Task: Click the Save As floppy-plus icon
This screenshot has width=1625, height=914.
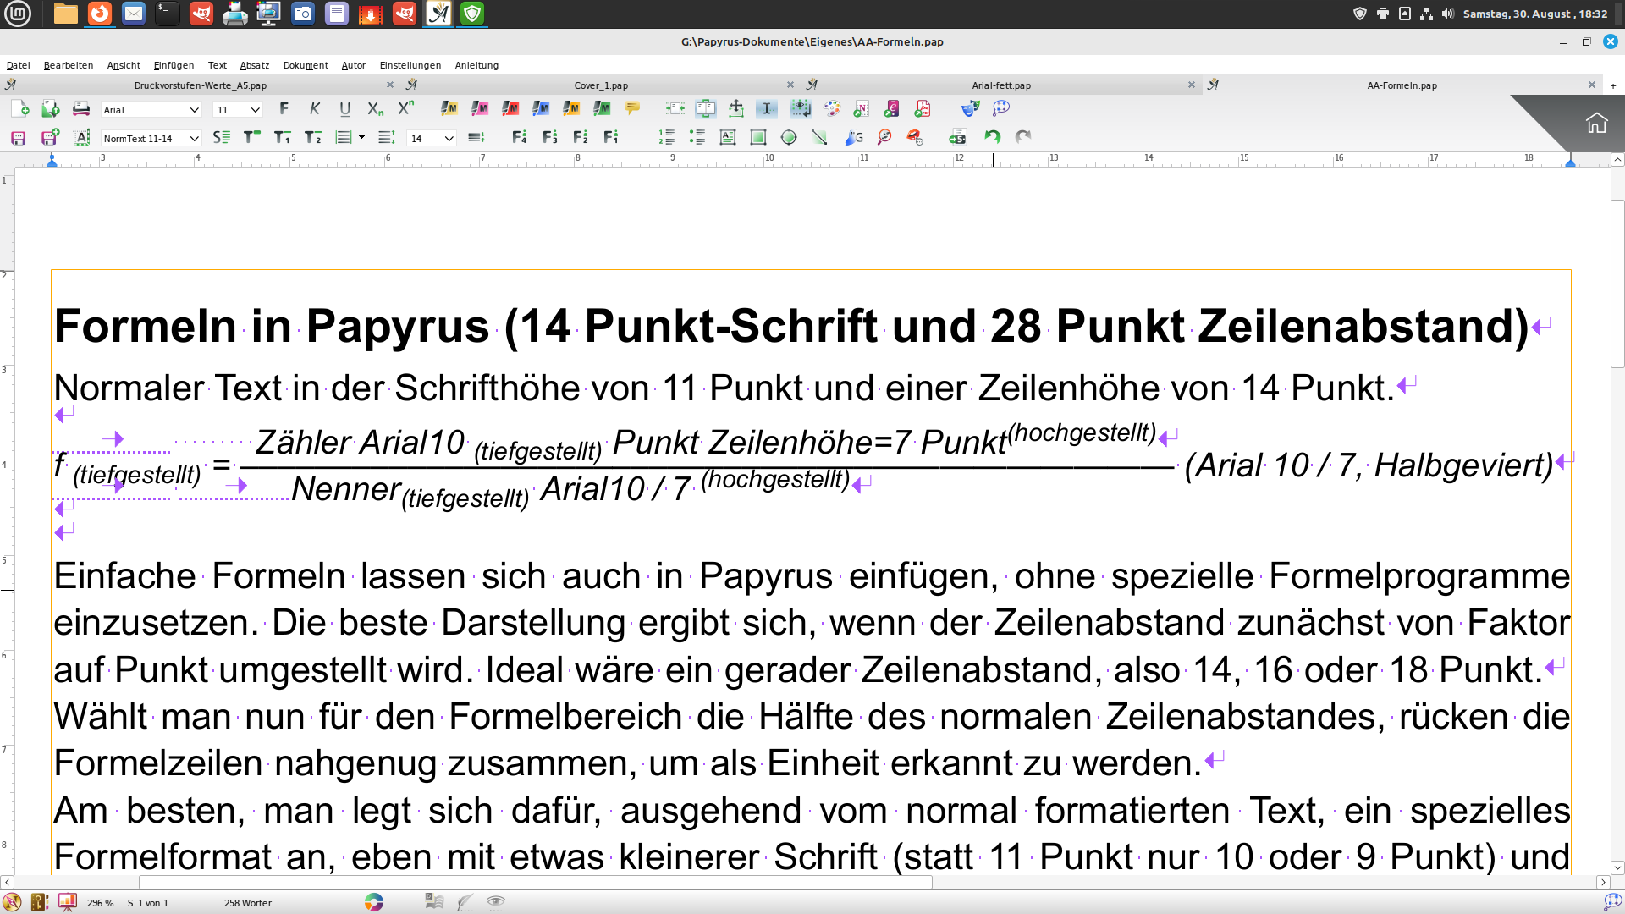Action: tap(50, 137)
